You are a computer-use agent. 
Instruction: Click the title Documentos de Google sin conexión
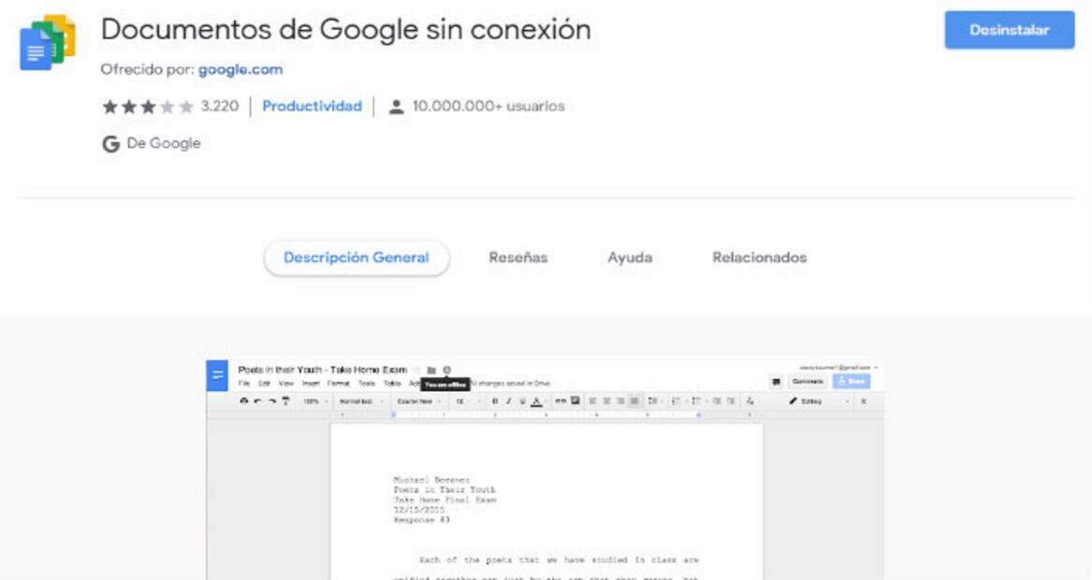coord(346,30)
